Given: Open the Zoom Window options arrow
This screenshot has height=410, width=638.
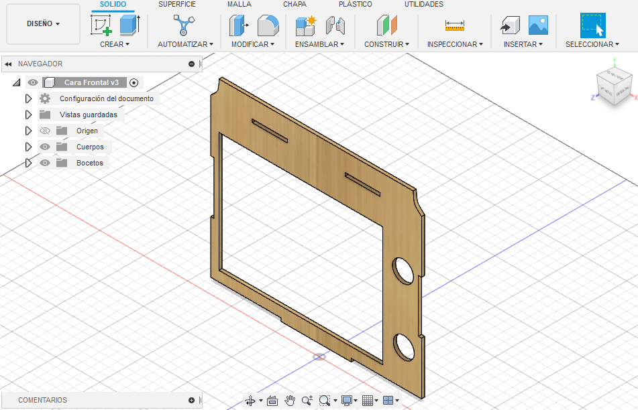Looking at the screenshot, I should pos(335,401).
